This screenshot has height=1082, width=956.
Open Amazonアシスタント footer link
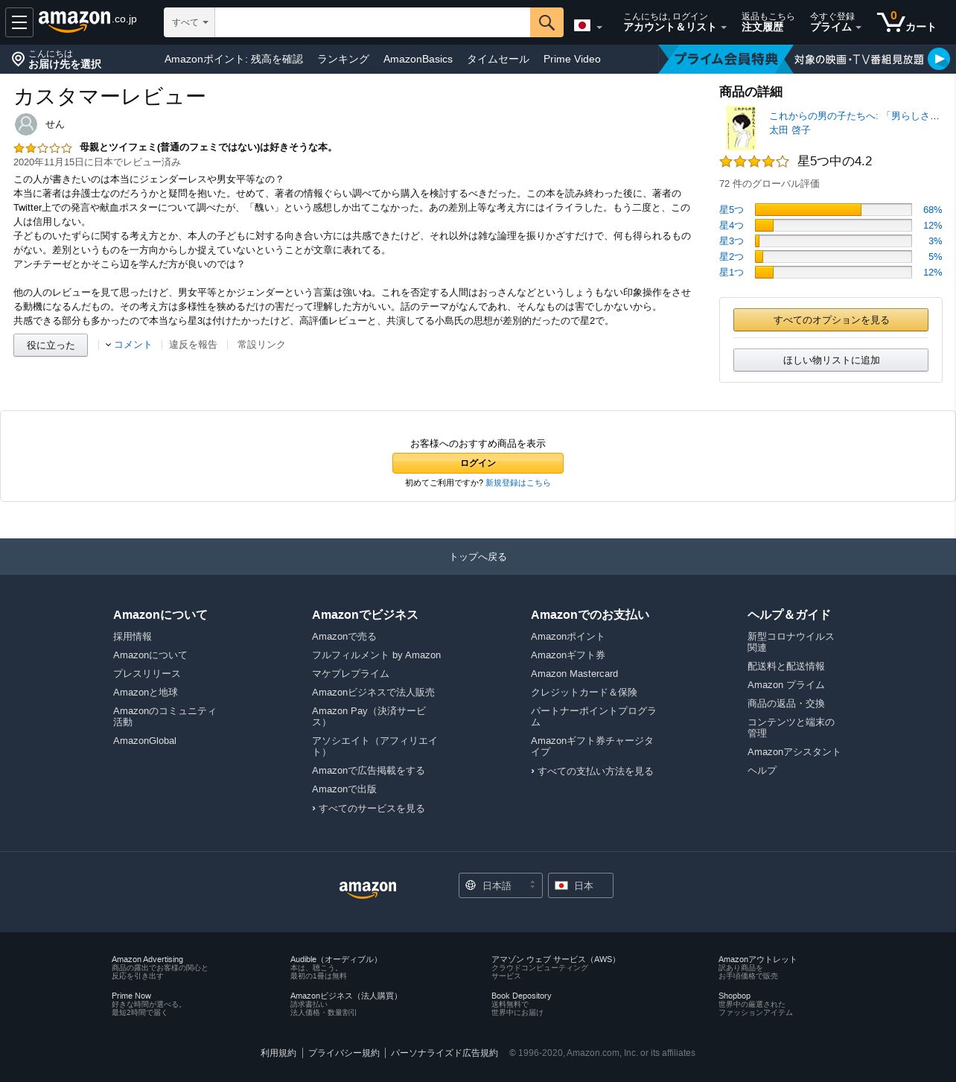click(794, 752)
